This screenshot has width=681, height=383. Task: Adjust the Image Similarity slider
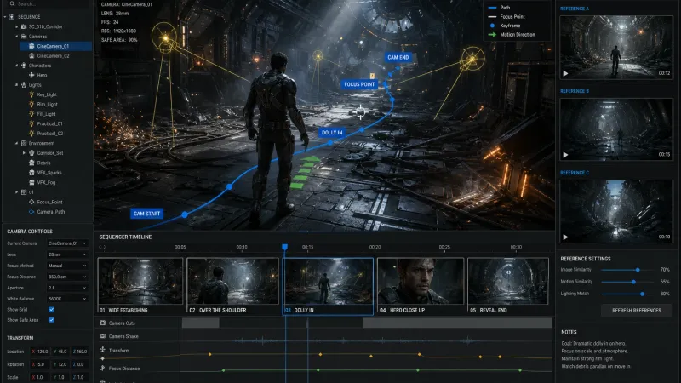coord(627,270)
